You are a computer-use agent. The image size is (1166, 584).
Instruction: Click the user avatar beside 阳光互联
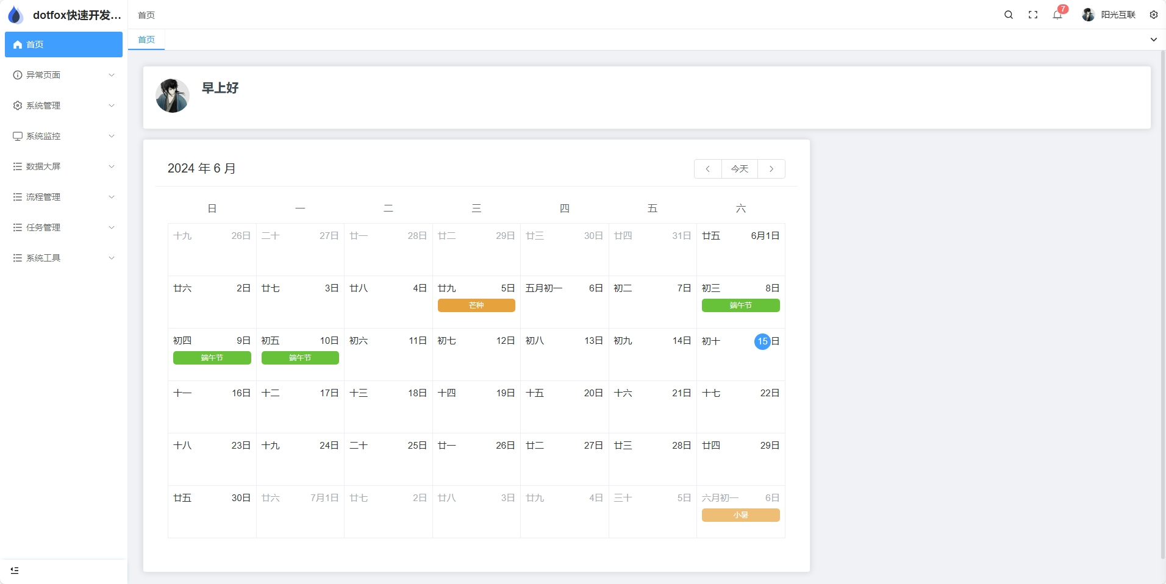1088,15
